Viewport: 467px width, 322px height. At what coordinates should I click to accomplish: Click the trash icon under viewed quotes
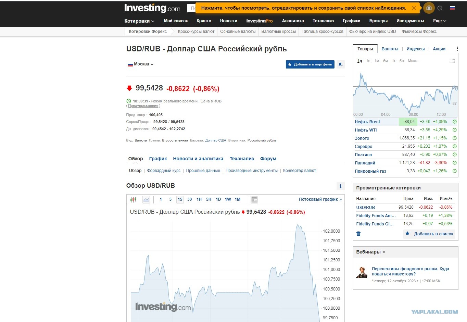tap(358, 234)
